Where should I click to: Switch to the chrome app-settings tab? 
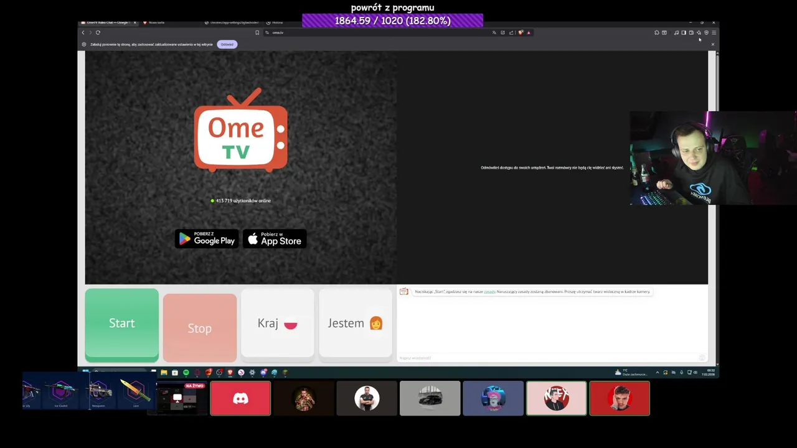232,22
